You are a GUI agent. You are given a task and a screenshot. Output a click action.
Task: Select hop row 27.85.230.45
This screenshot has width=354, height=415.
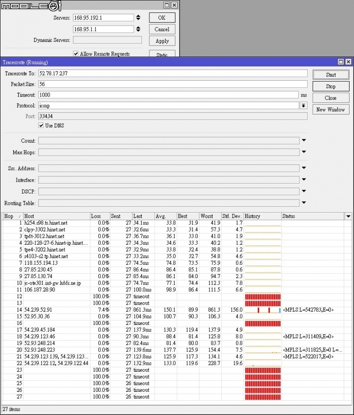(173, 269)
